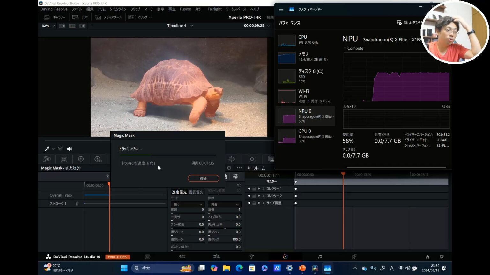The width and height of the screenshot is (490, 275).
Task: Delete ストローク 1 with trash icon
Action: point(77,204)
